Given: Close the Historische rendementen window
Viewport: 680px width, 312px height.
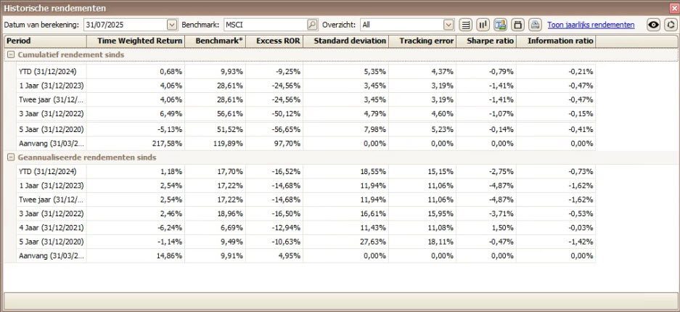Looking at the screenshot, I should click(x=673, y=7).
